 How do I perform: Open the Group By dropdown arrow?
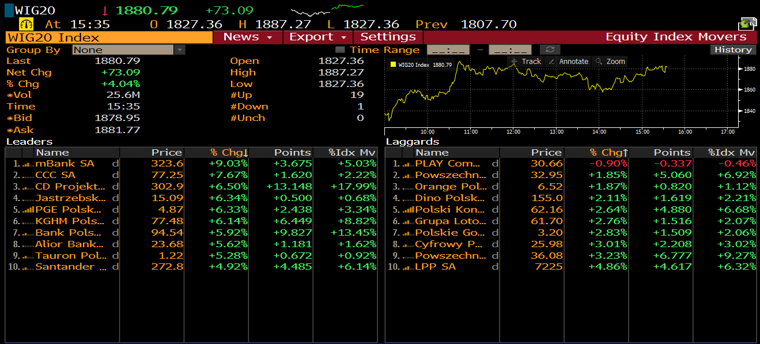tap(180, 50)
